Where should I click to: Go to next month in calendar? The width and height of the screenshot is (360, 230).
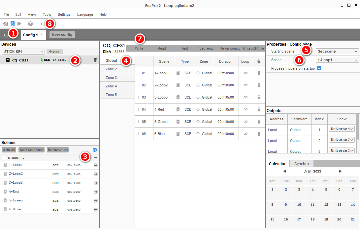click(x=340, y=171)
